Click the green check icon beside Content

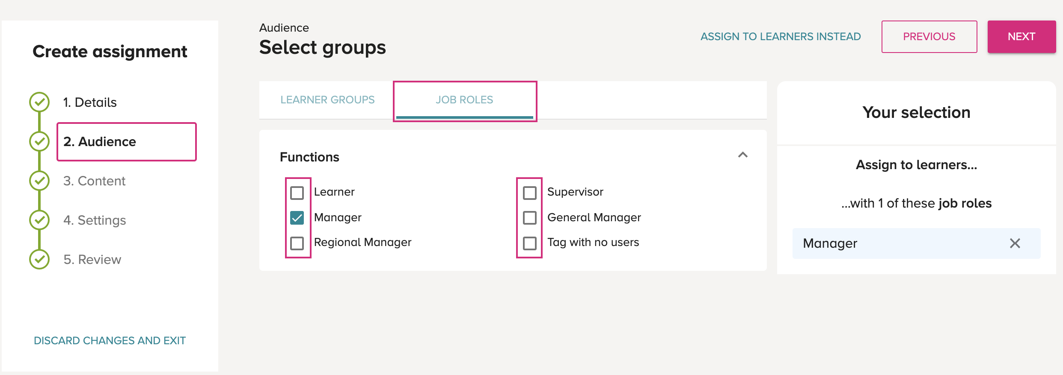pos(39,181)
